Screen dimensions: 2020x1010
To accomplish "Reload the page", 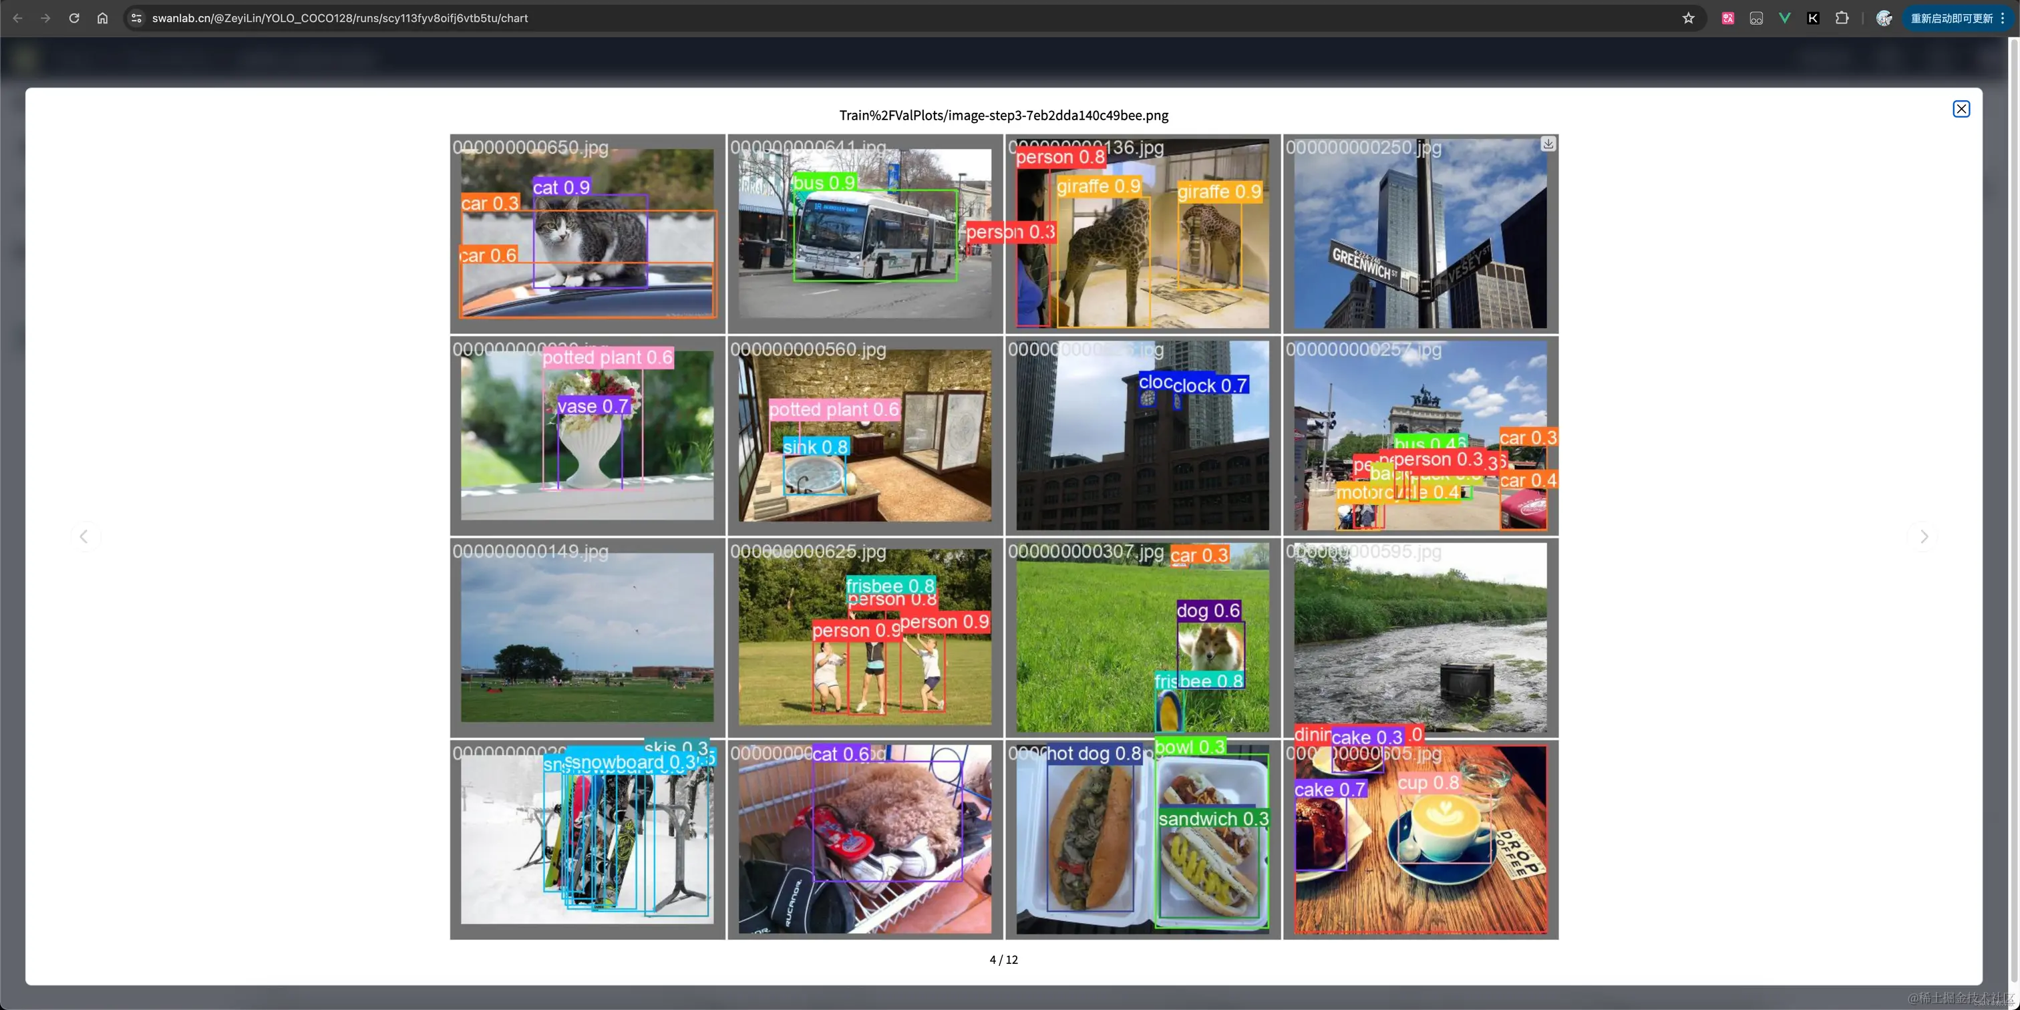I will (73, 18).
